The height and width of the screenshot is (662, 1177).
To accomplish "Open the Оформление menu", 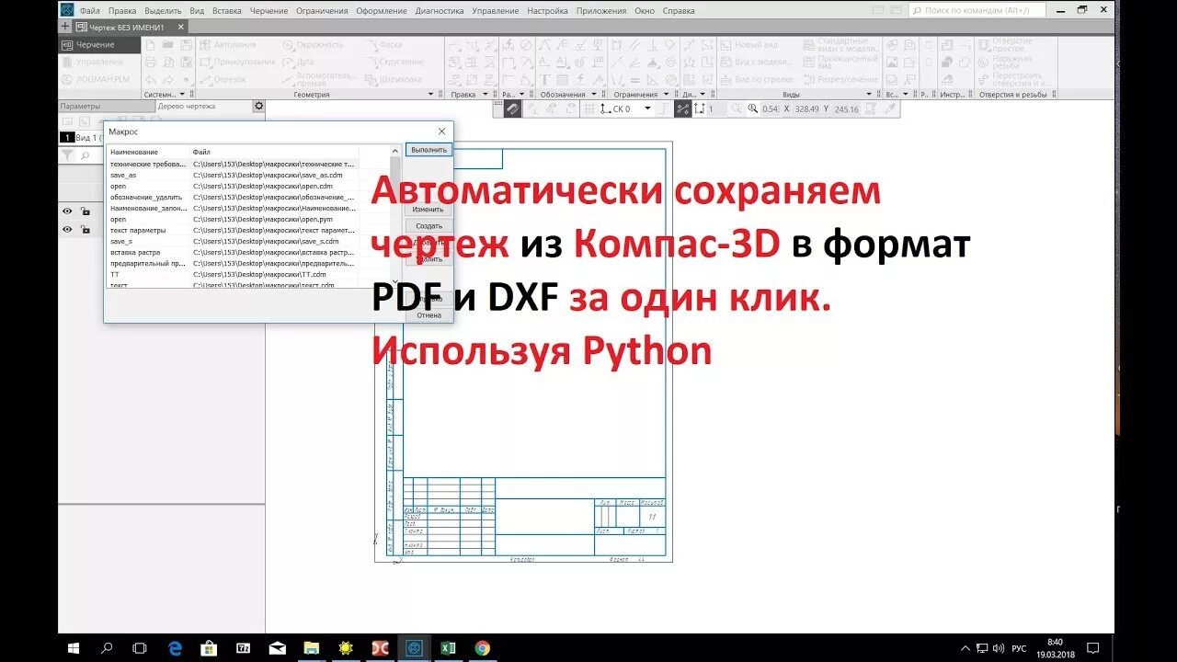I will click(381, 11).
